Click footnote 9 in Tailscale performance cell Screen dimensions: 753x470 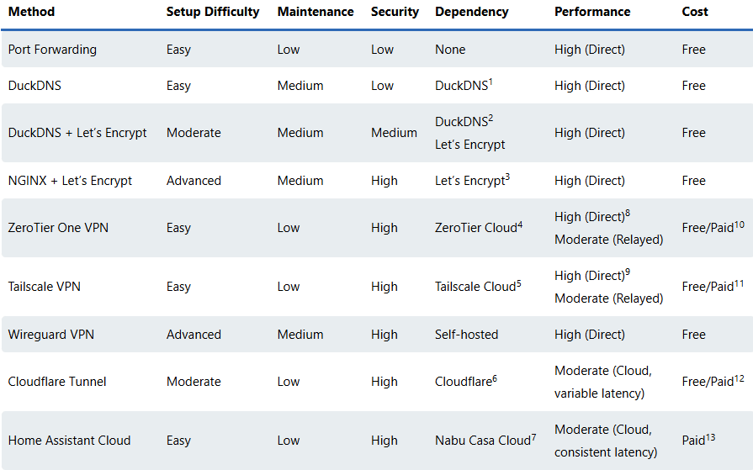click(628, 272)
